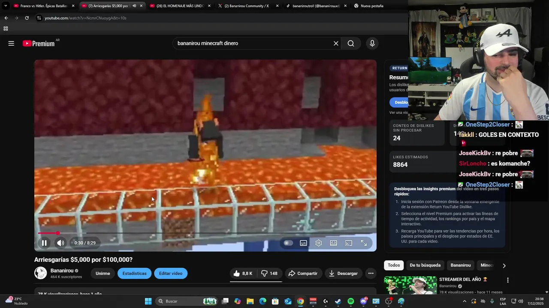This screenshot has height=308, width=549.
Task: Mute the tab audio speaker icon
Action: coord(134,6)
